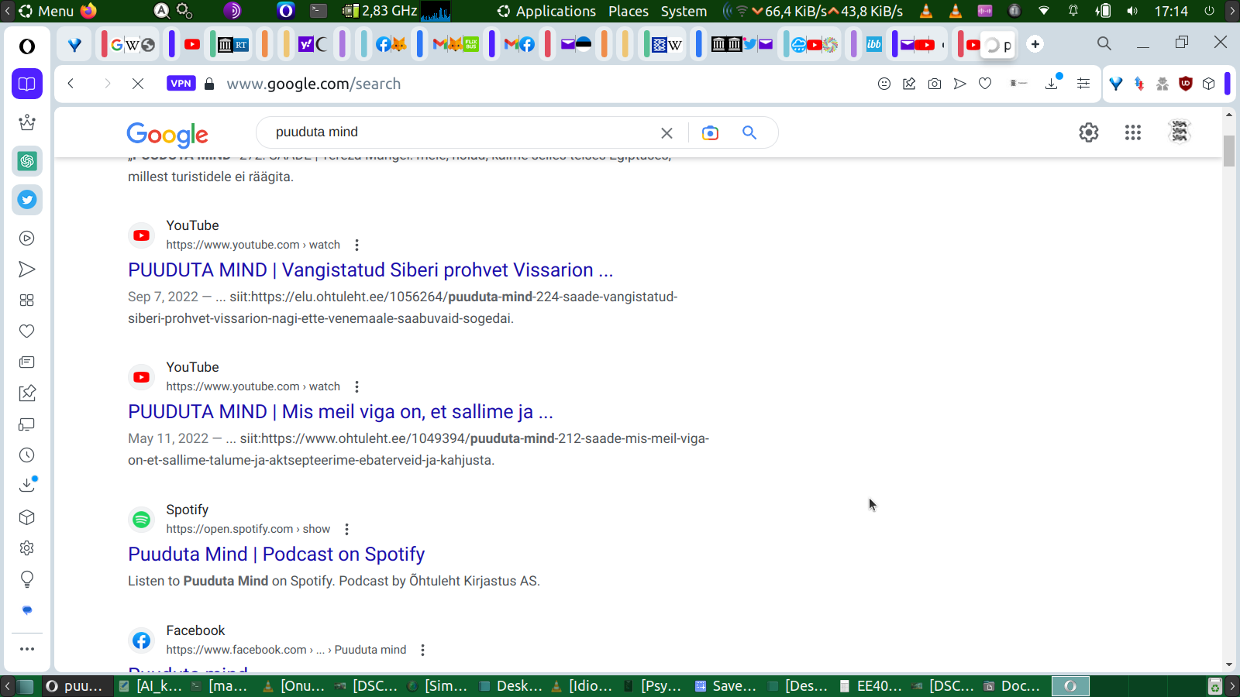Image resolution: width=1240 pixels, height=697 pixels.
Task: Open the terminal launcher in top panel
Action: pyautogui.click(x=319, y=11)
